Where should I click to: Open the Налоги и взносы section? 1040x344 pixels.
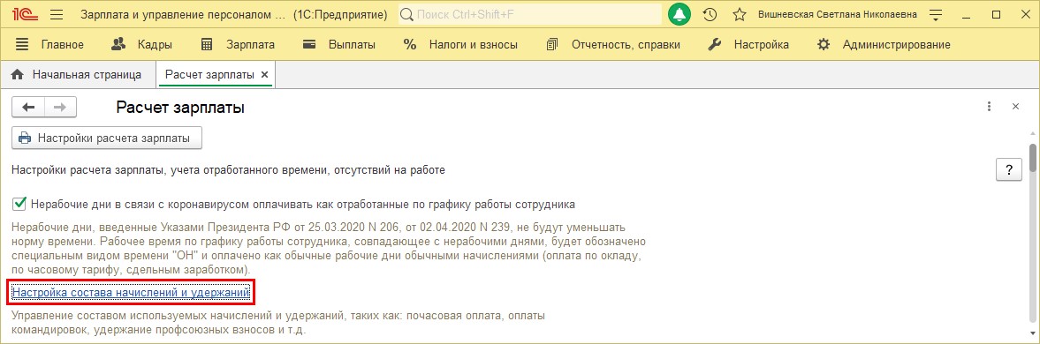460,45
